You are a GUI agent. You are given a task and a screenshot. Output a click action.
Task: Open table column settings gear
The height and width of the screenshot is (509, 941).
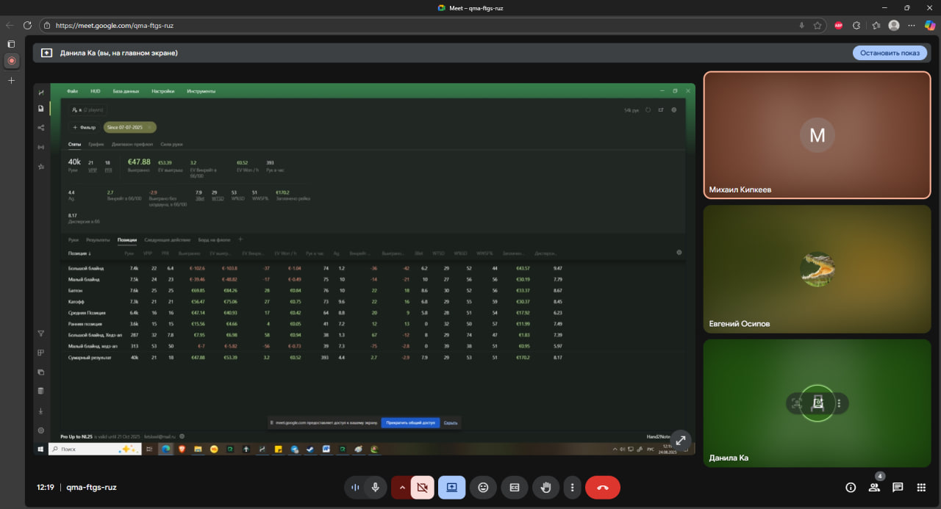point(679,253)
